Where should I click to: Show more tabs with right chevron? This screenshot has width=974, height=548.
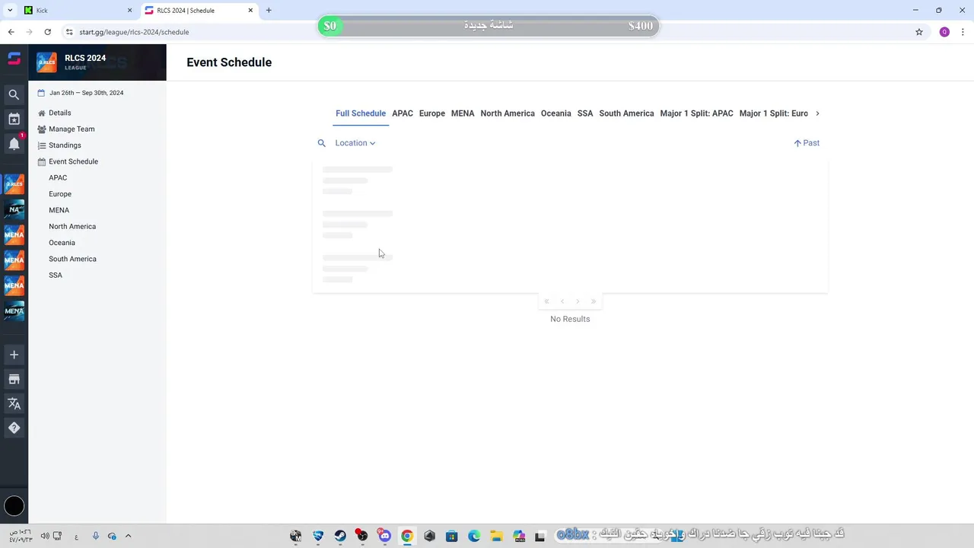point(817,113)
